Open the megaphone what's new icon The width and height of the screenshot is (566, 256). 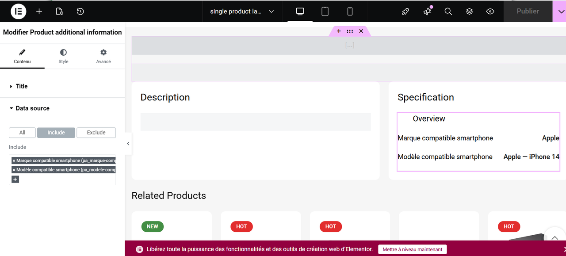click(x=427, y=11)
